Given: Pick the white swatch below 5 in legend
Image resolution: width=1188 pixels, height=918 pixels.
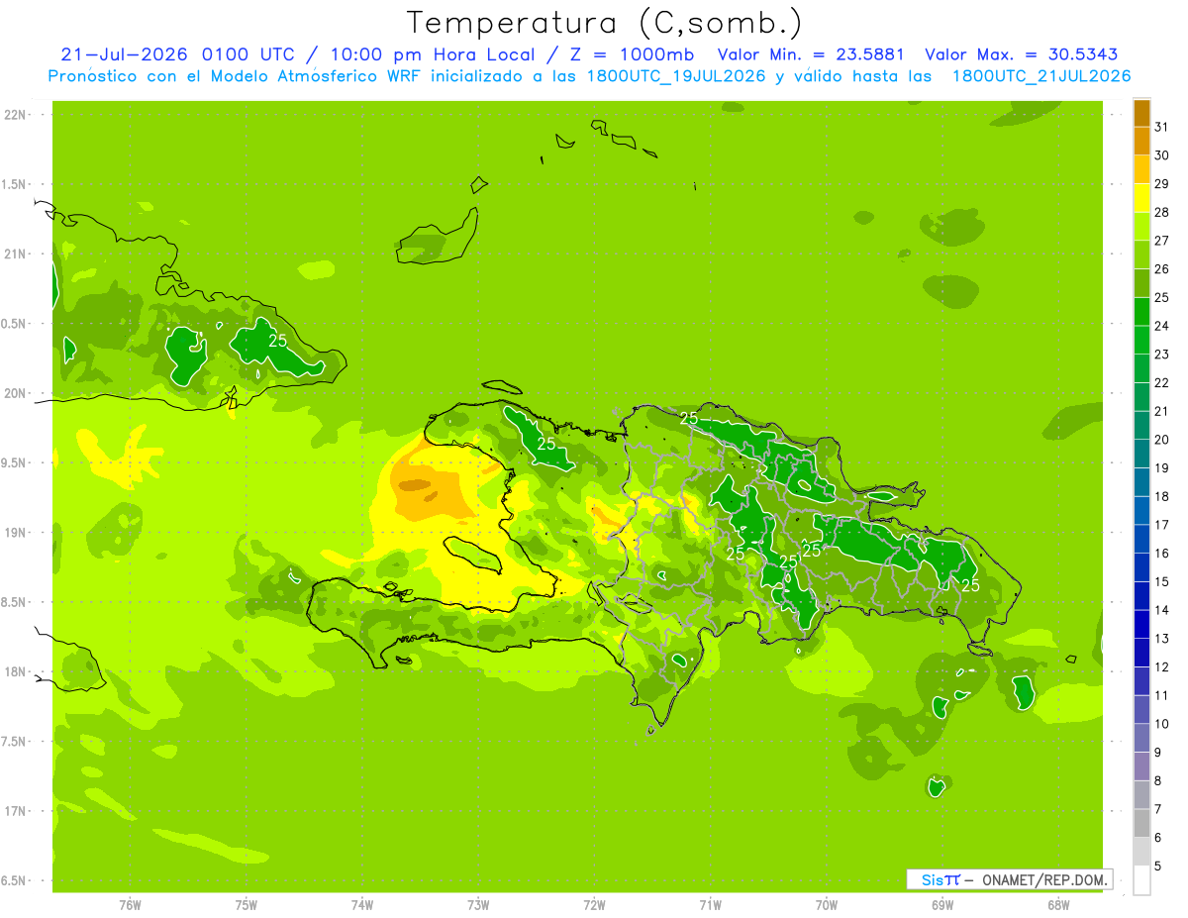Looking at the screenshot, I should coord(1141,880).
